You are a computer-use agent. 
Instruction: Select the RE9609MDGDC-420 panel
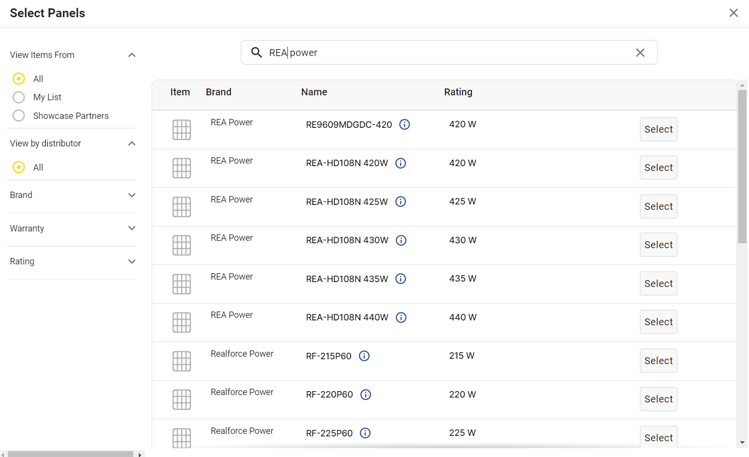658,129
